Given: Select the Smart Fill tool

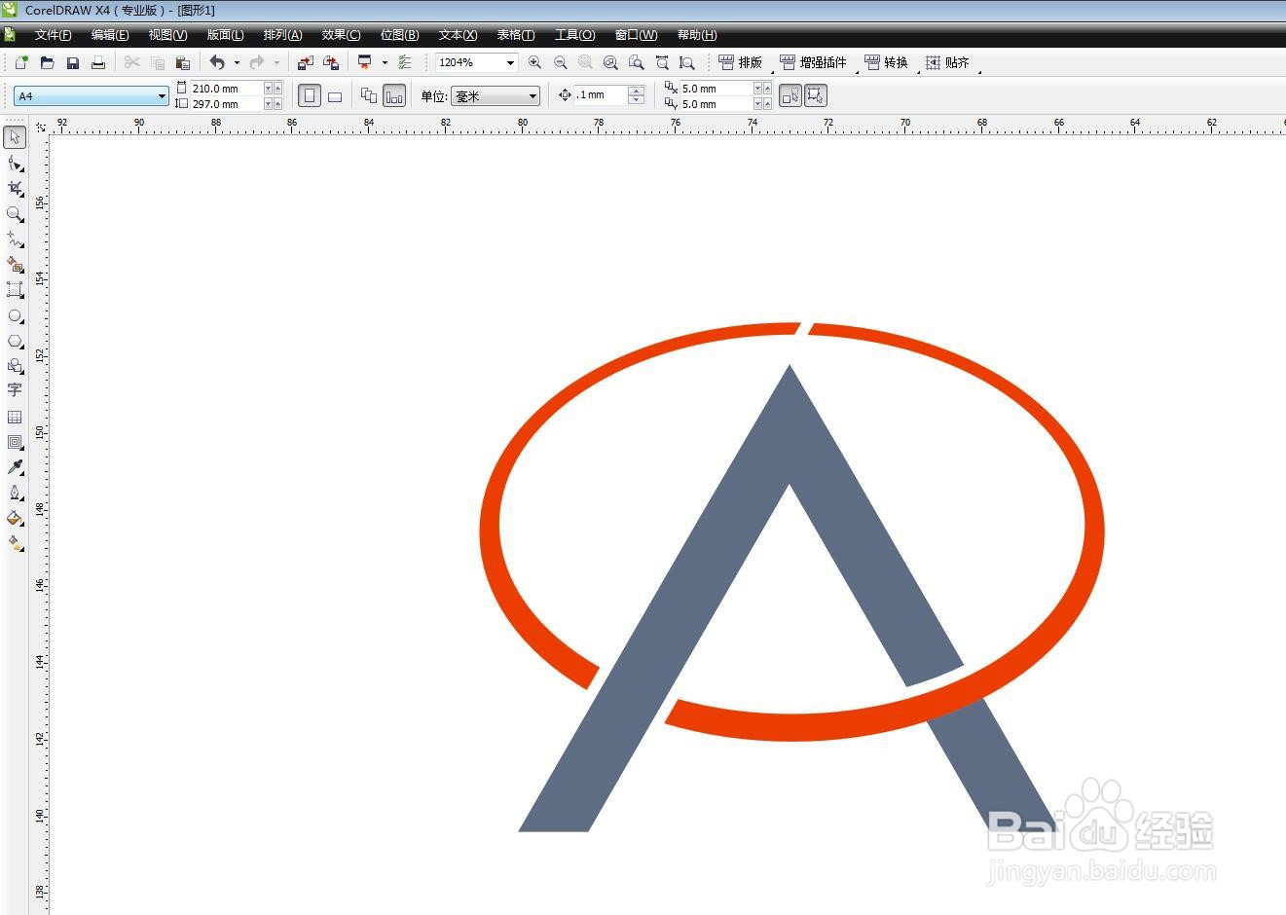Looking at the screenshot, I should (15, 264).
